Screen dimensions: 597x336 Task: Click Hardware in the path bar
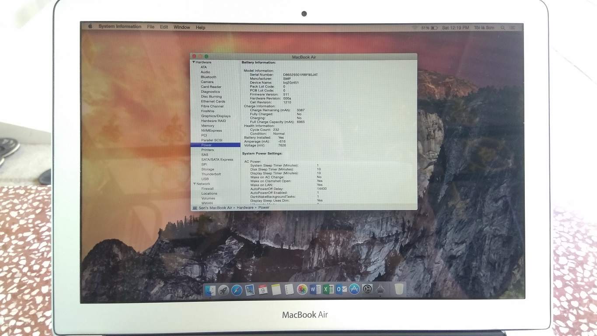pyautogui.click(x=245, y=208)
